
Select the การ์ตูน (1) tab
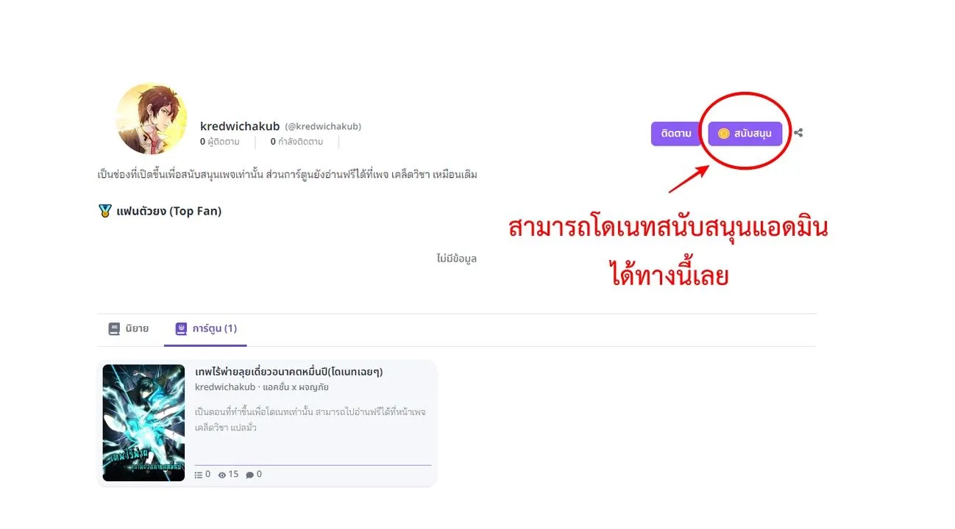[x=206, y=329]
